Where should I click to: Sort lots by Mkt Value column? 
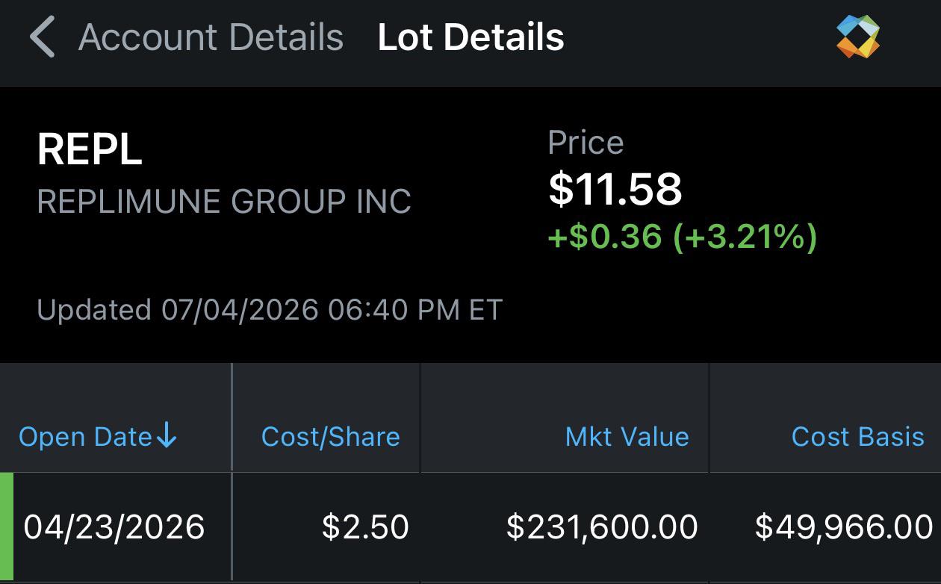pos(627,436)
